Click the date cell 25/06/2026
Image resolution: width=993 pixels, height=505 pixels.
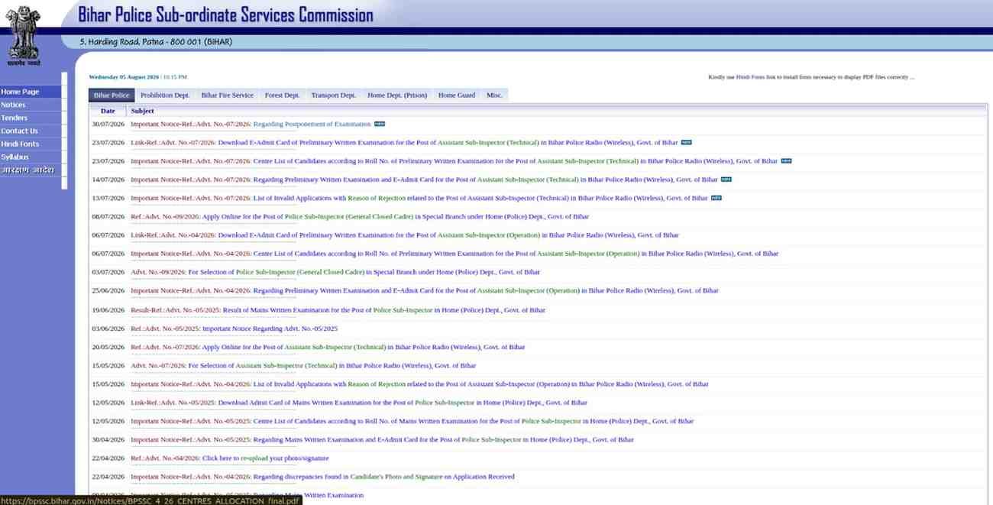pos(108,290)
